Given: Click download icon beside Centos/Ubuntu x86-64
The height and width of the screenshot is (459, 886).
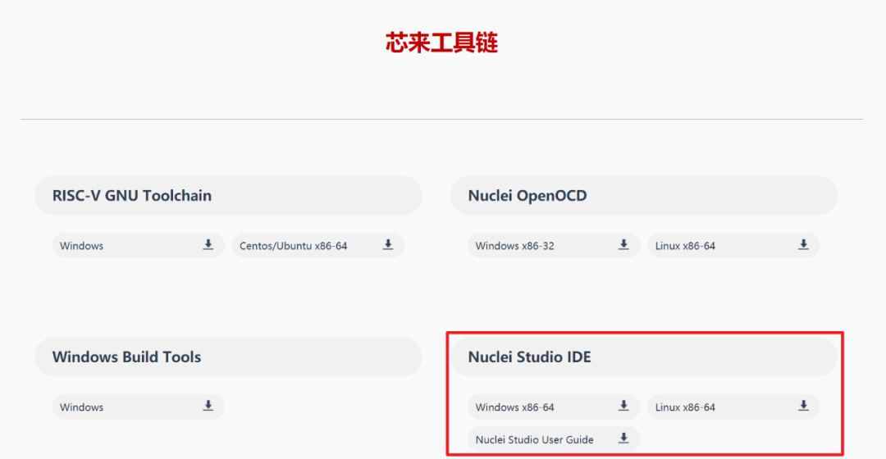Looking at the screenshot, I should (x=387, y=245).
